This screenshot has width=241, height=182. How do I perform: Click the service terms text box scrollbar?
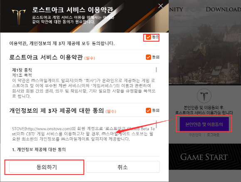(156, 70)
